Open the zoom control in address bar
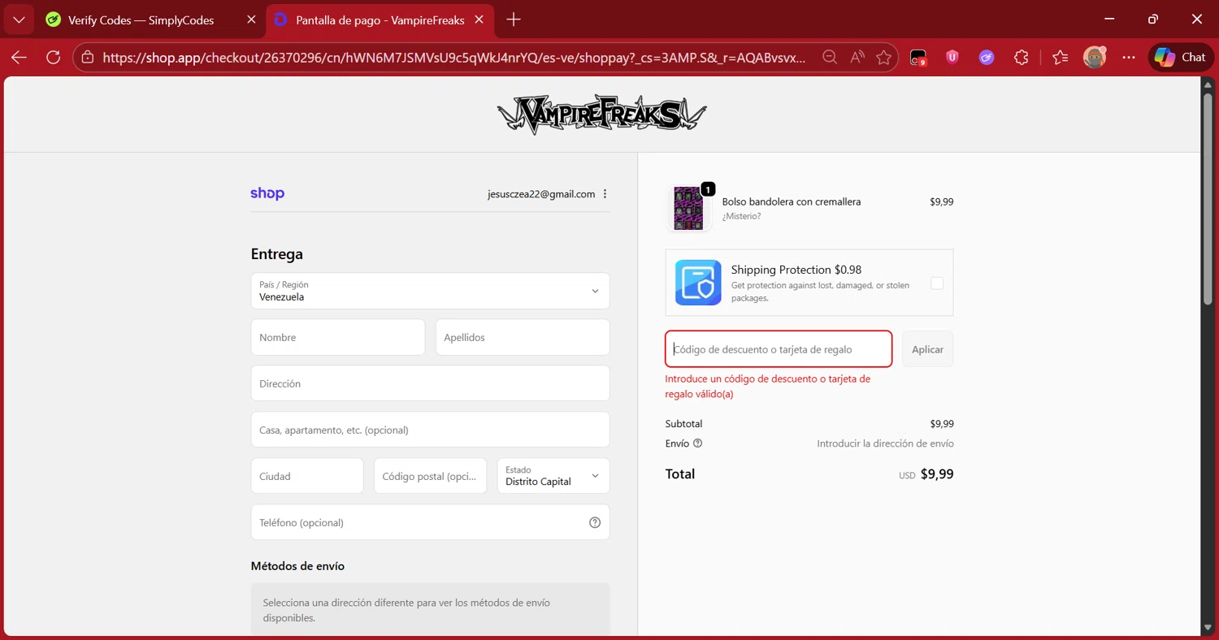Viewport: 1219px width, 640px height. 830,57
